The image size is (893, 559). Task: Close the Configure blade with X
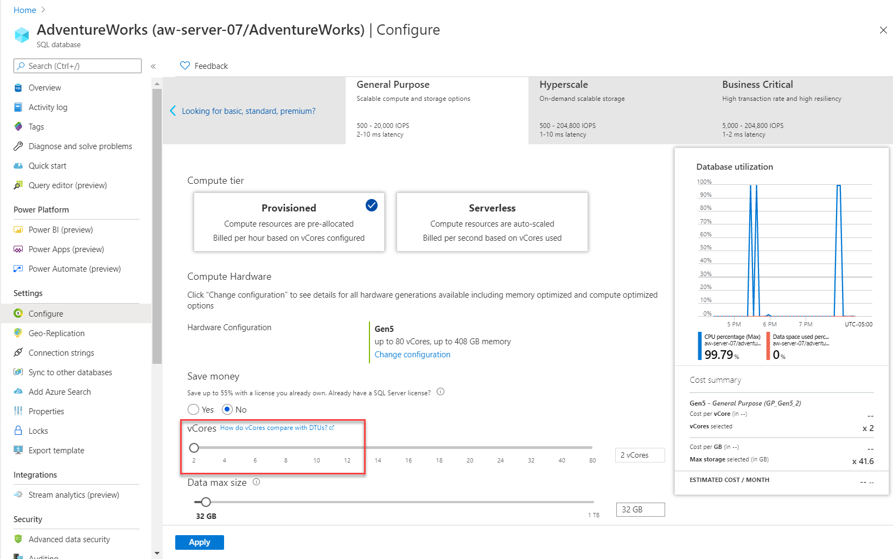click(x=883, y=30)
